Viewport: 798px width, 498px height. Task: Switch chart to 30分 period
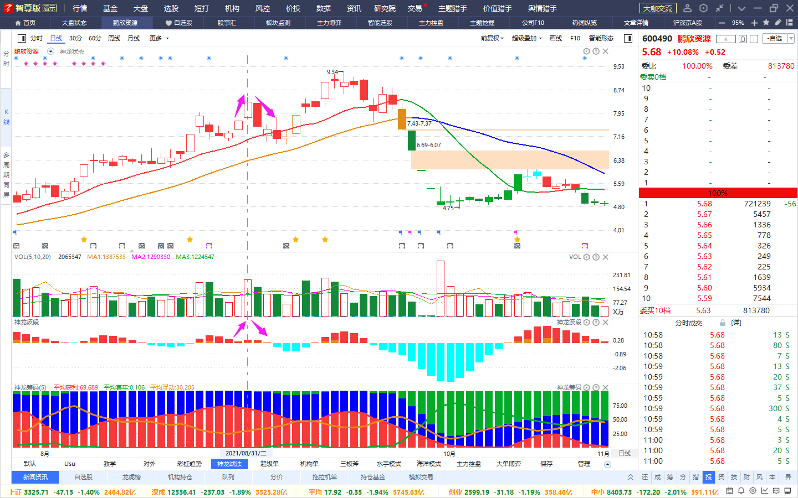[75, 38]
